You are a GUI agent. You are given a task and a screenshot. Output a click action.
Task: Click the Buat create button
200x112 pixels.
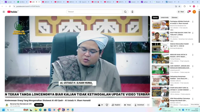tap(181, 12)
